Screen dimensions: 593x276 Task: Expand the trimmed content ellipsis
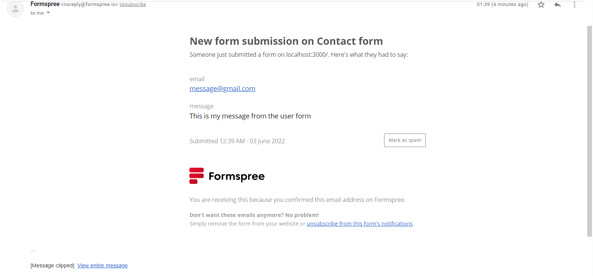(x=33, y=250)
